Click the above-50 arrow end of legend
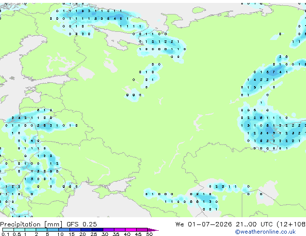Image resolution: width=306 pixels, height=236 pixels. pyautogui.click(x=153, y=230)
